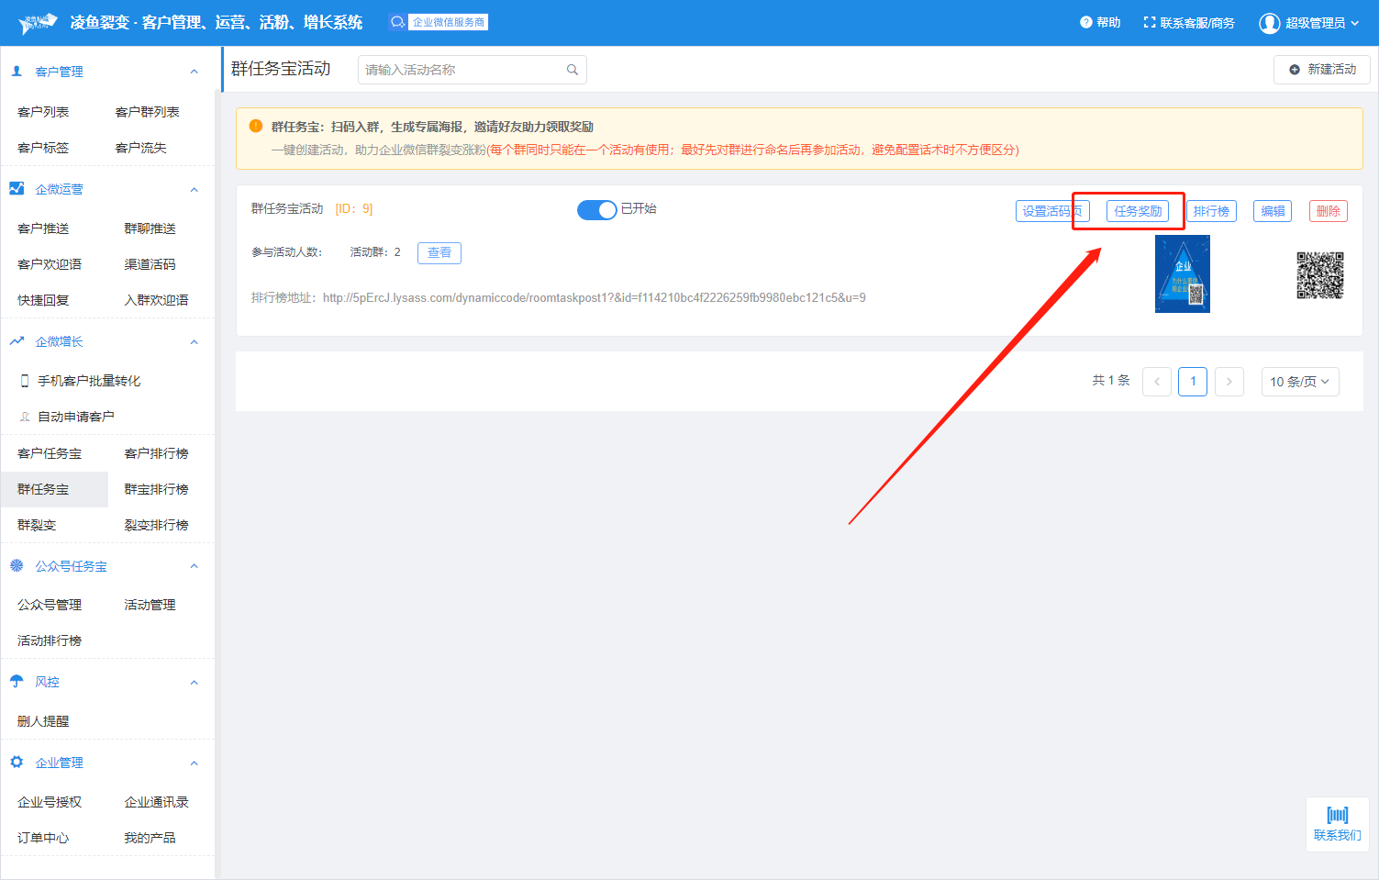Open the 10 条/页 page size dropdown
1379x880 pixels.
[1299, 382]
